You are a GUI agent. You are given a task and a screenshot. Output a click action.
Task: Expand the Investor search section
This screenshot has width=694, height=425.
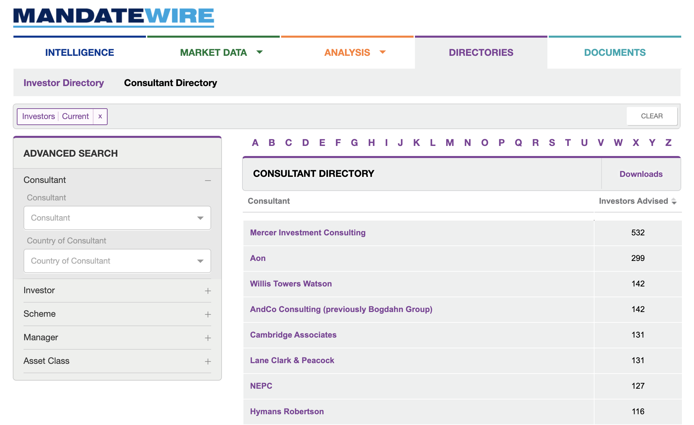pos(208,291)
